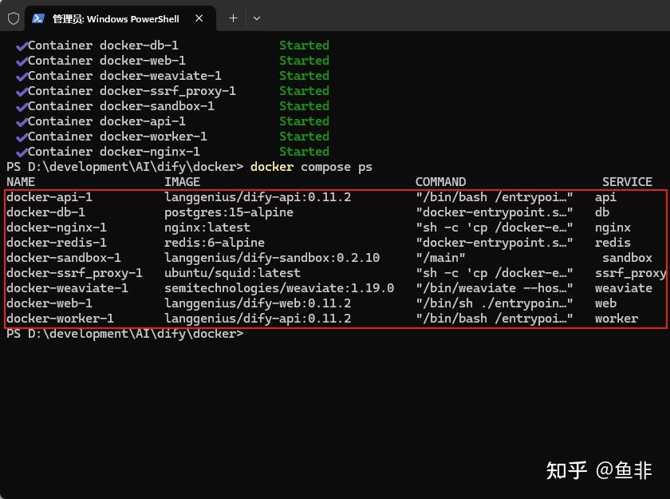Click image nginx:latest

coord(207,228)
